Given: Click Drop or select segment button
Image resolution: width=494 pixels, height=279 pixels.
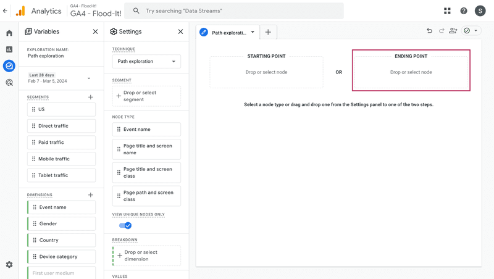Looking at the screenshot, I should [146, 96].
